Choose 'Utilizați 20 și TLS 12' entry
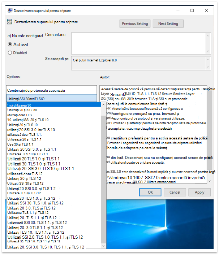Viewport: 219px width, 255px height. (x=54, y=178)
